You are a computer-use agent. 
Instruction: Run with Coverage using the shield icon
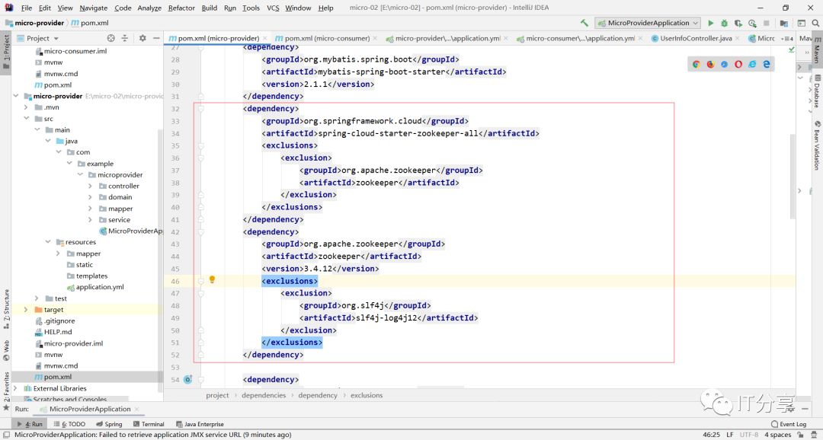click(738, 23)
